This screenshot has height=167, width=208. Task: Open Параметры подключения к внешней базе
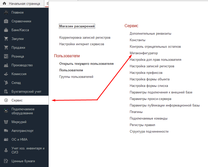point(161,92)
